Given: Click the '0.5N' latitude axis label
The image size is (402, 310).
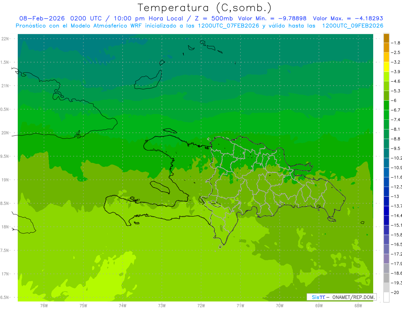Looking at the screenshot, I should (x=5, y=109).
